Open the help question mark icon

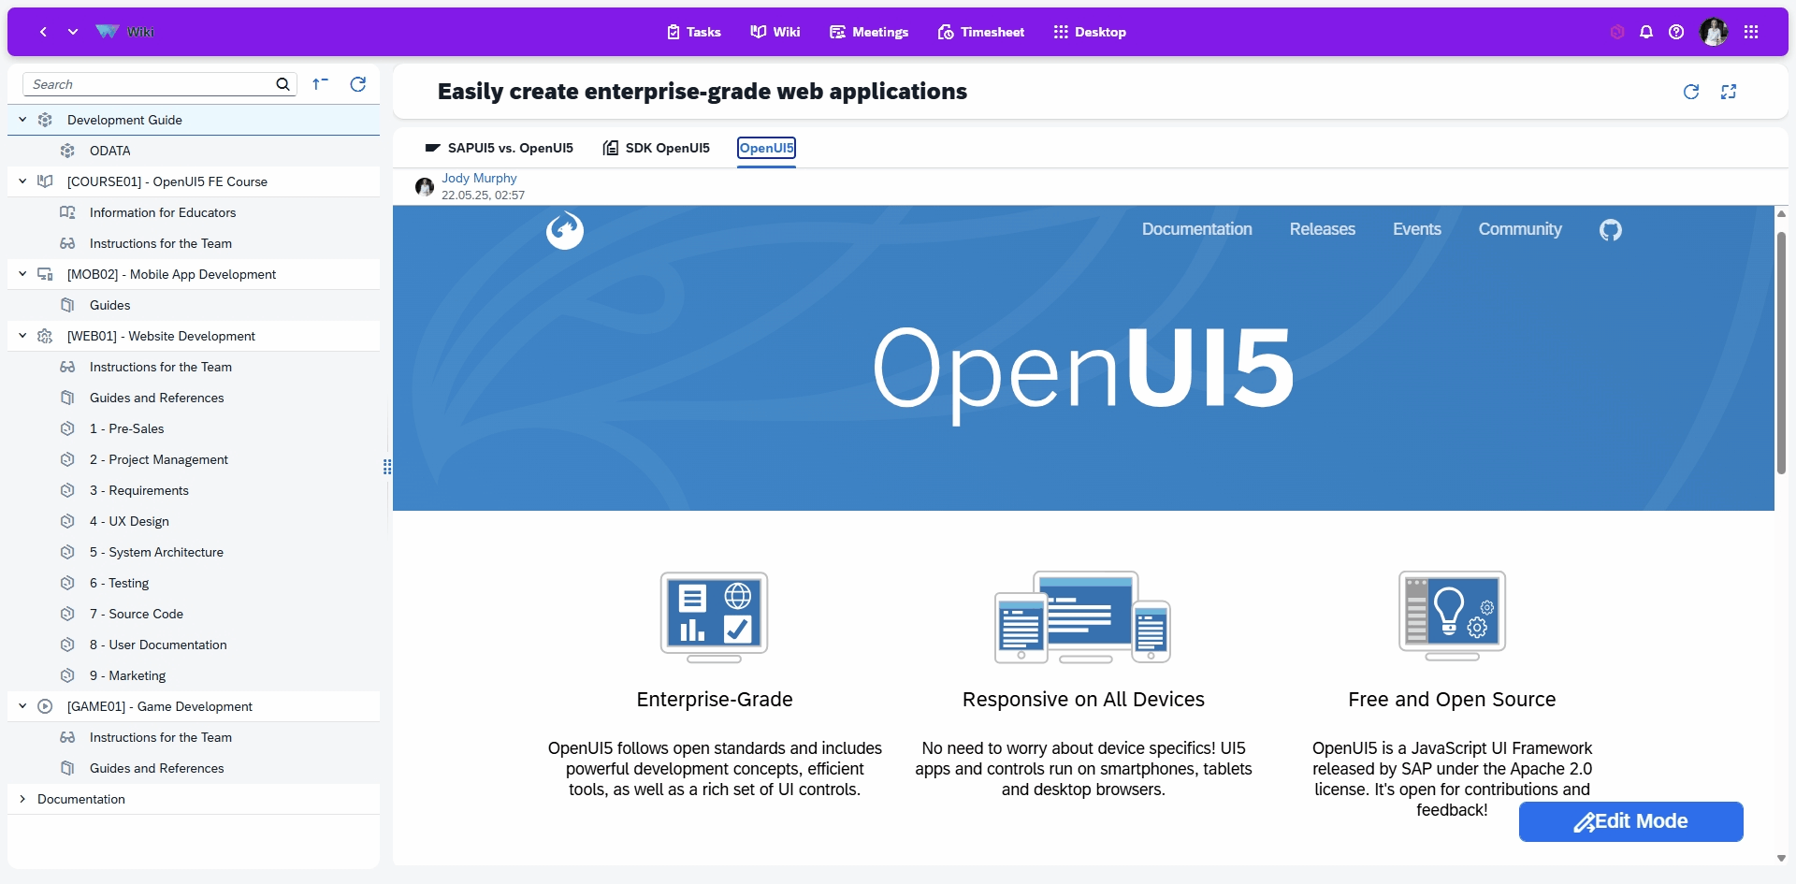[1676, 32]
